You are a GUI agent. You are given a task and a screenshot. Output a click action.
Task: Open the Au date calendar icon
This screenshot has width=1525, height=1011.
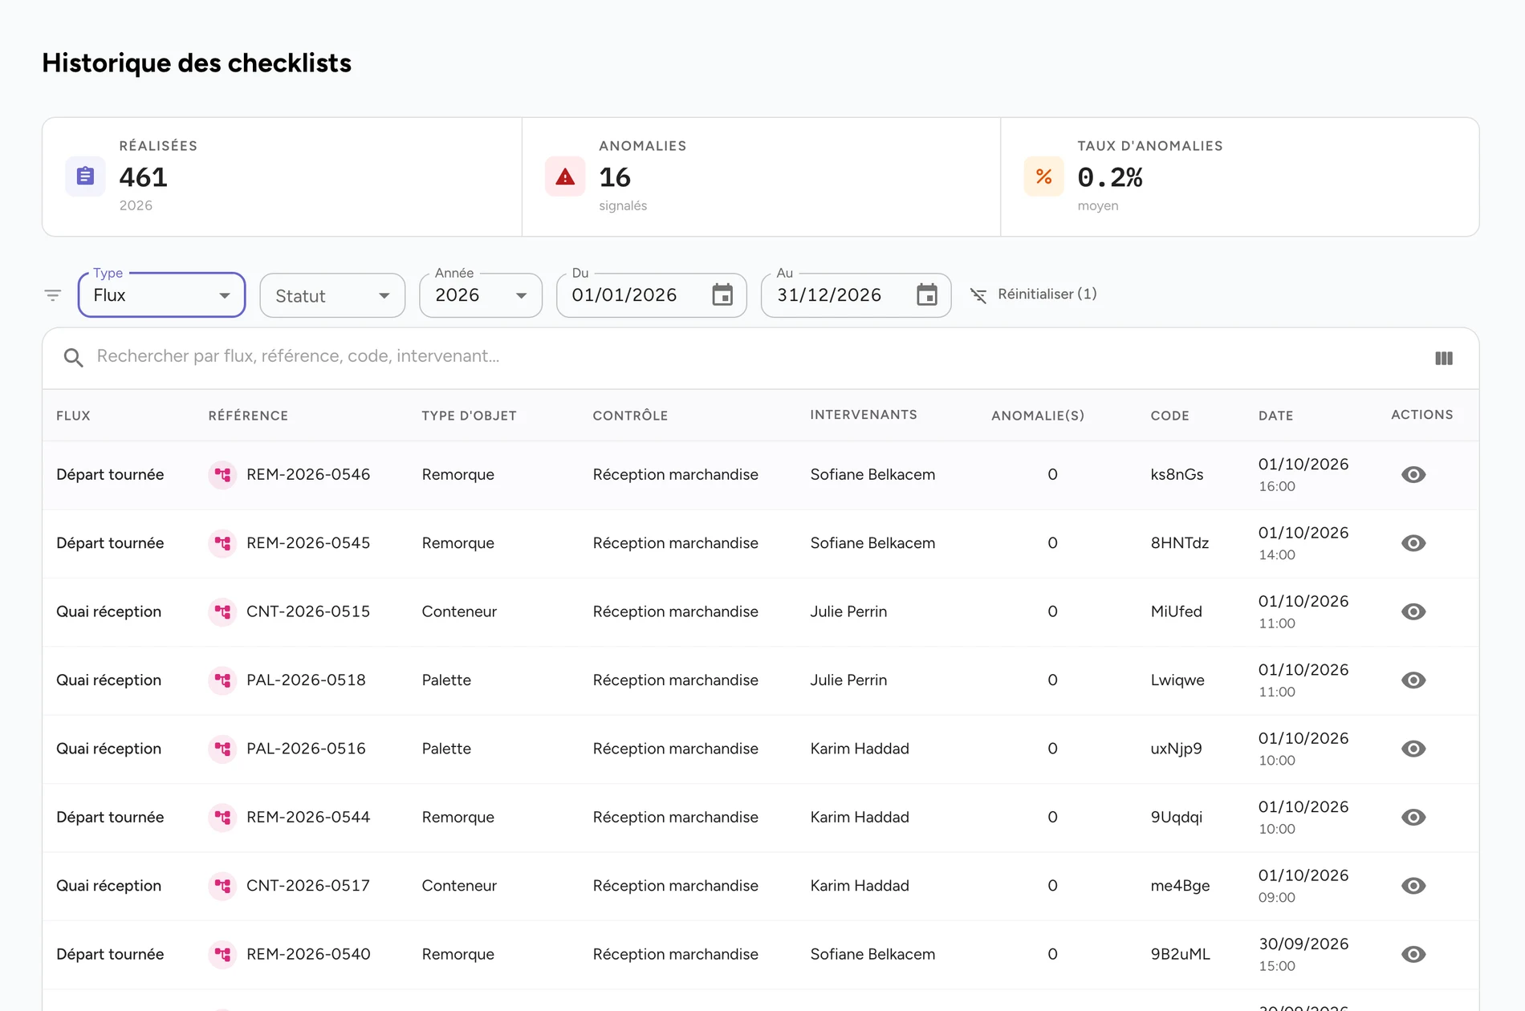pos(927,294)
